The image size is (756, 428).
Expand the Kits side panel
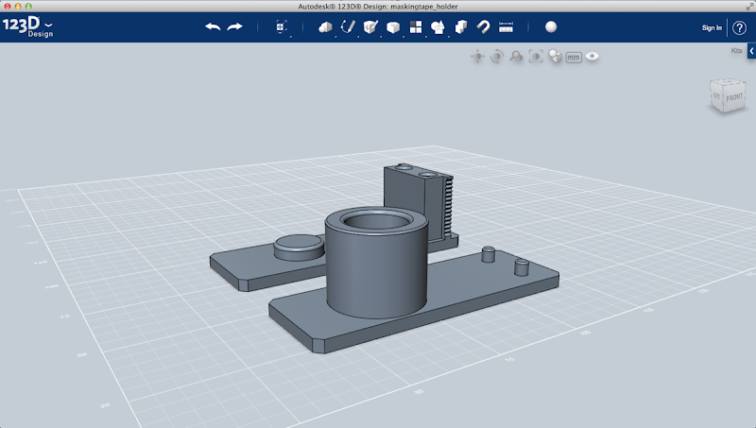tap(751, 51)
